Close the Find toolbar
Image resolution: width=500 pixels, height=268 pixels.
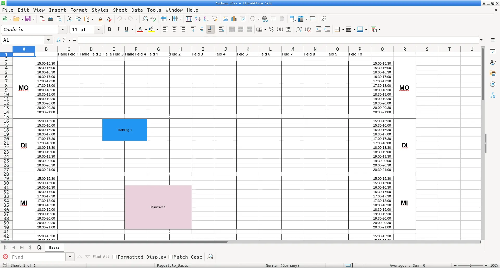pos(5,257)
